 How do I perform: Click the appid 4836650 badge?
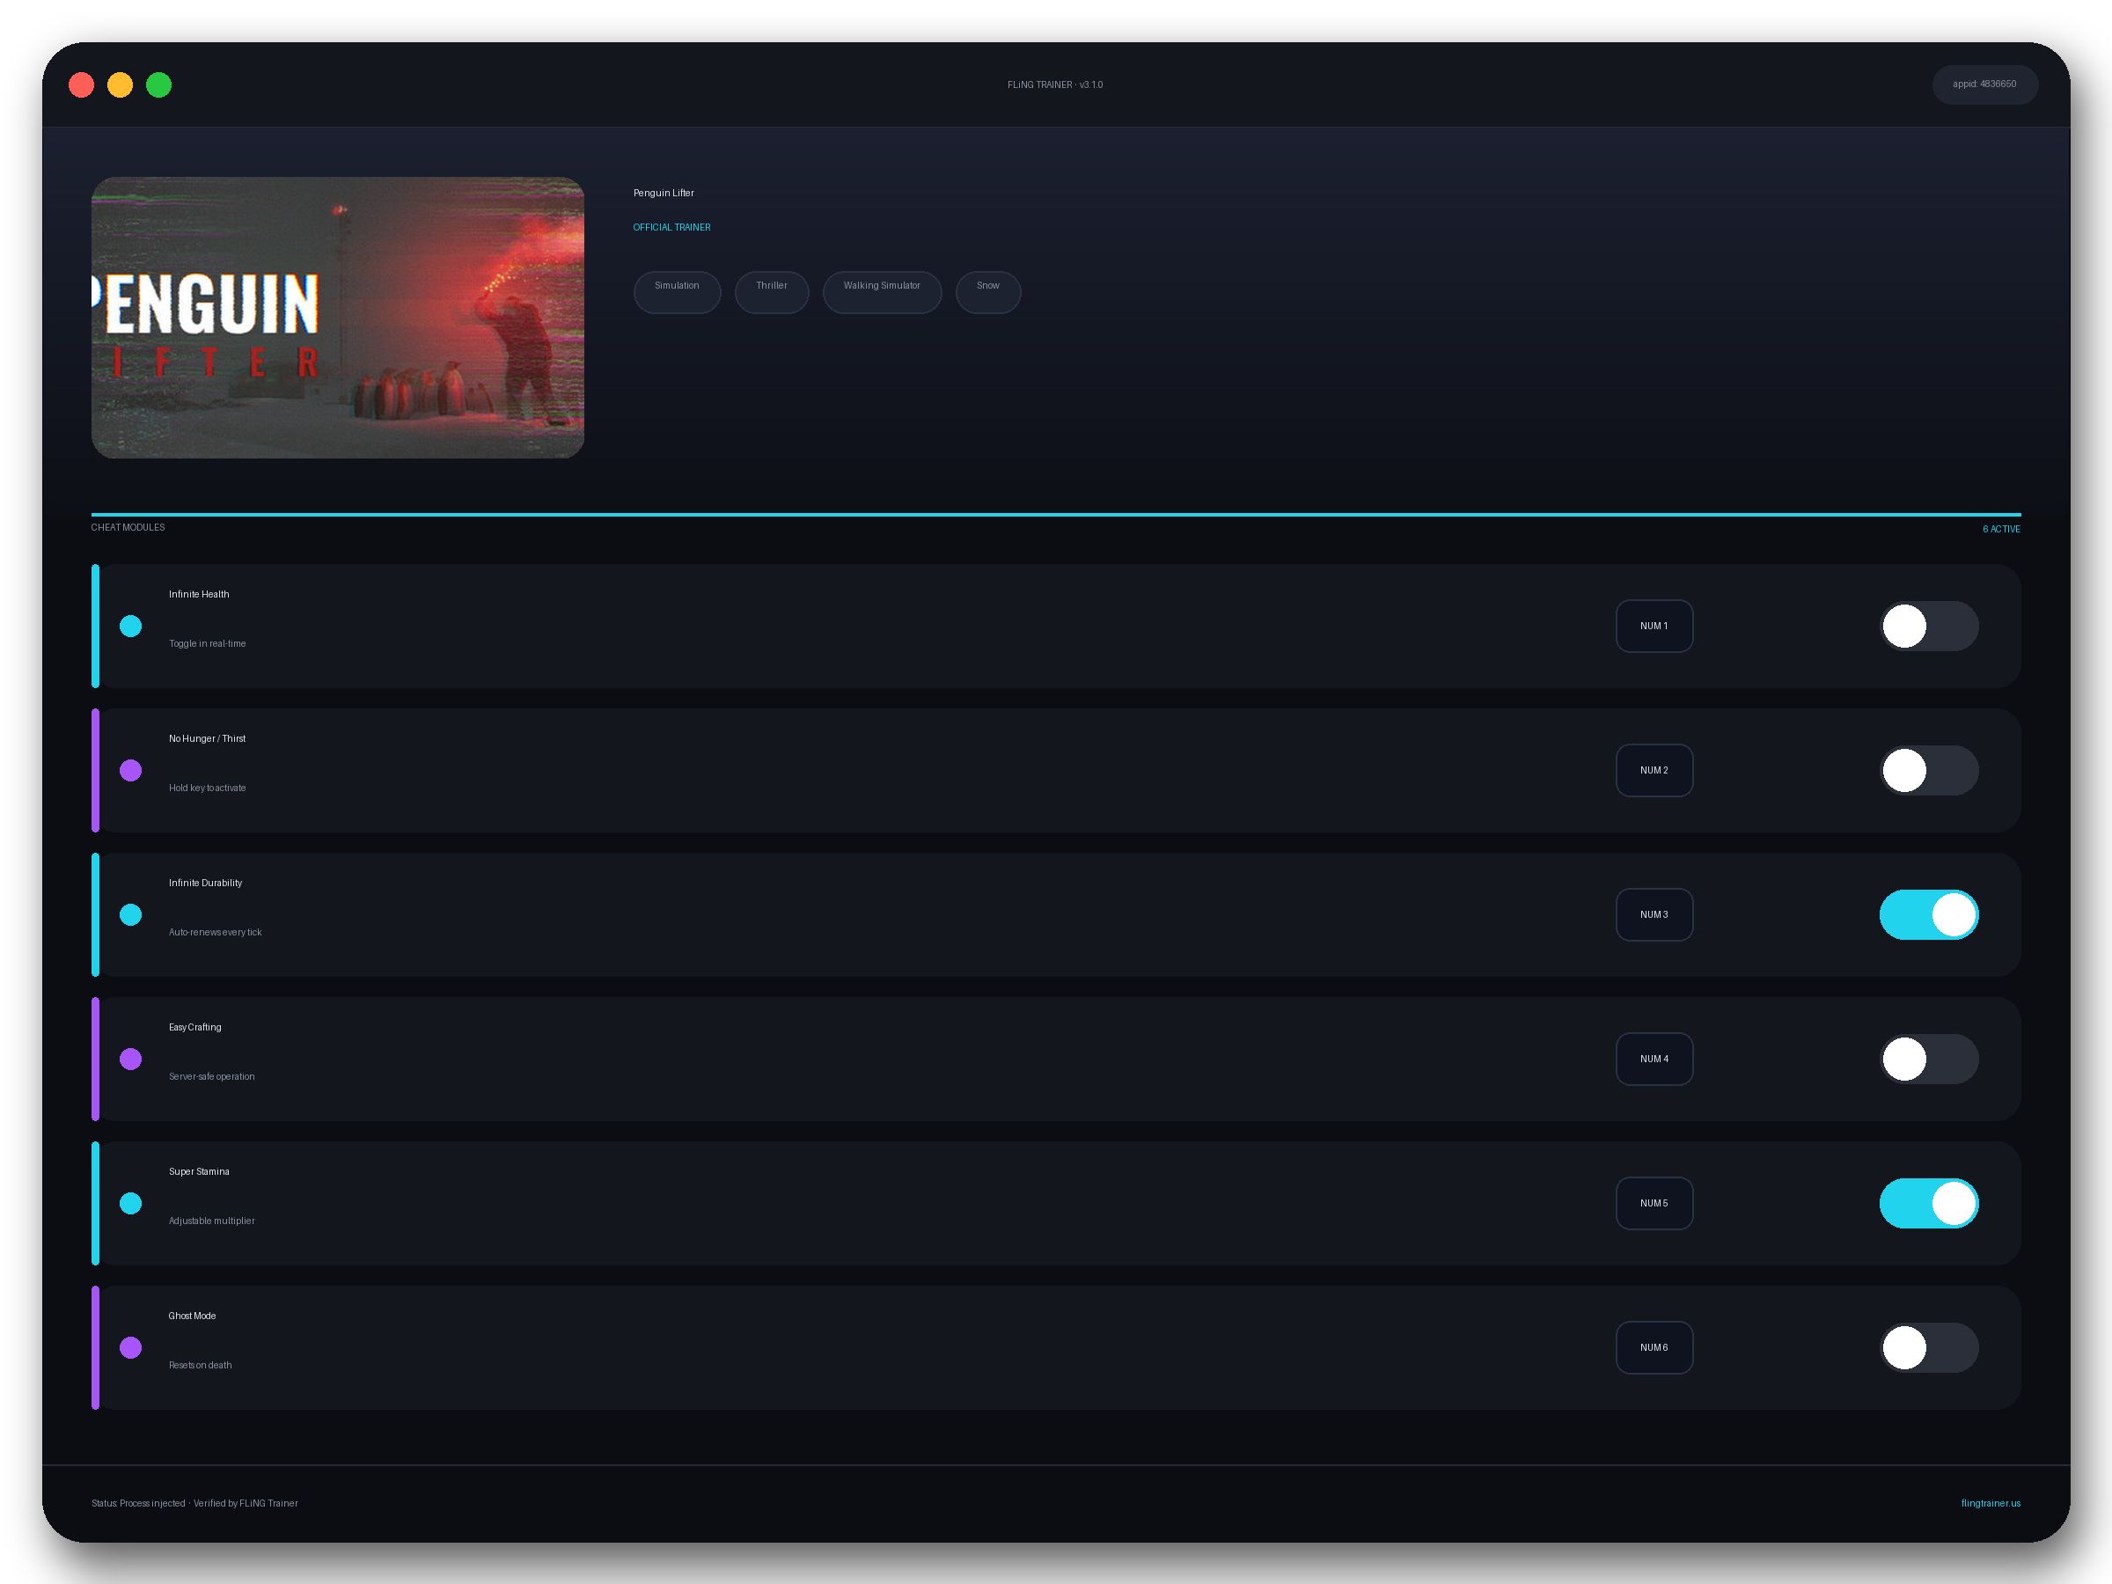click(1984, 84)
